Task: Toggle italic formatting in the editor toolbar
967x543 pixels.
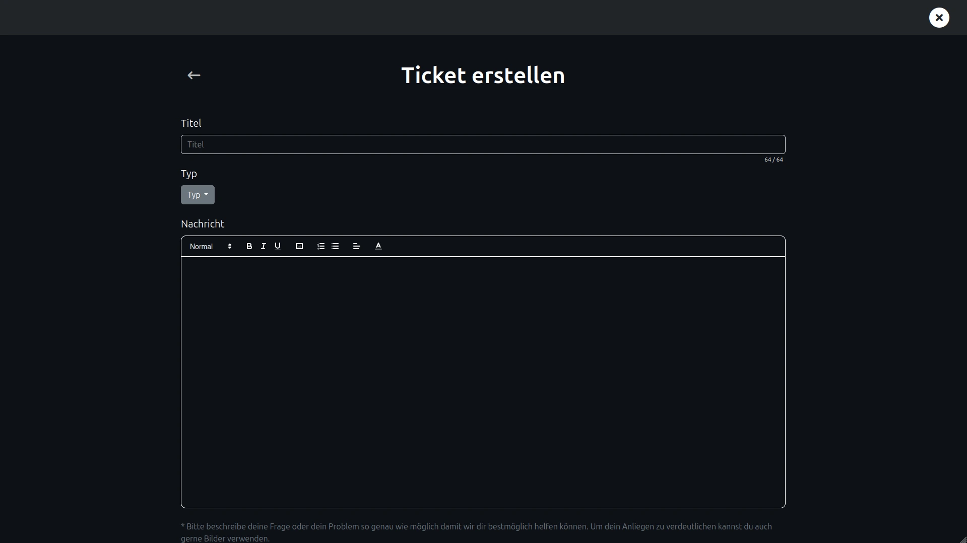Action: point(263,246)
